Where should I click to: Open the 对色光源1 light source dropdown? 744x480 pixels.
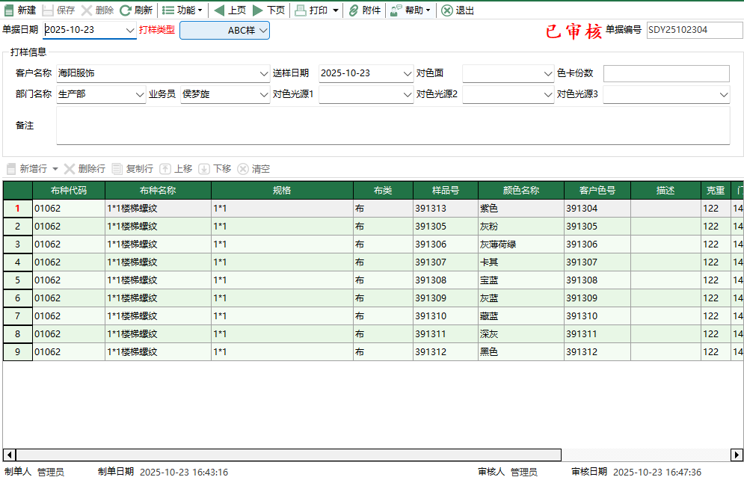pyautogui.click(x=408, y=94)
